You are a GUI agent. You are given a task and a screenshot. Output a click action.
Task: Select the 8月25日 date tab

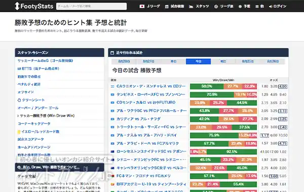tap(248, 61)
